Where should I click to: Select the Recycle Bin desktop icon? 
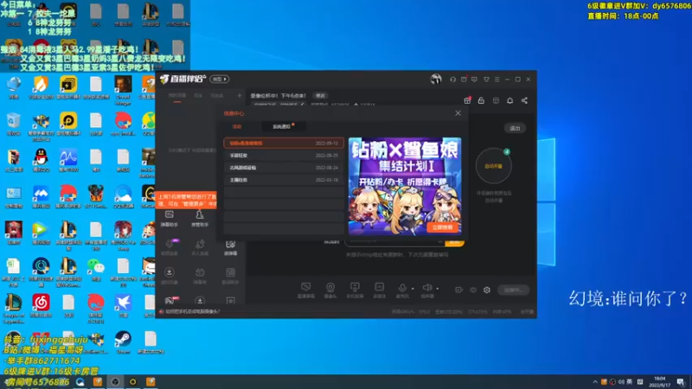tap(14, 123)
